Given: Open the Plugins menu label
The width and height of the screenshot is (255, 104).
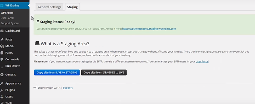Looking at the screenshot, I should coord(10,90).
